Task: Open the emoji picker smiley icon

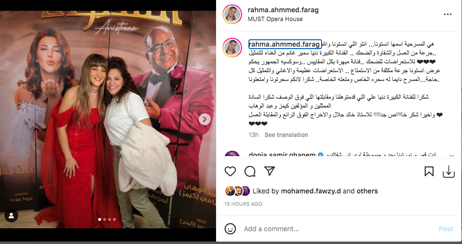Action: pos(230,229)
